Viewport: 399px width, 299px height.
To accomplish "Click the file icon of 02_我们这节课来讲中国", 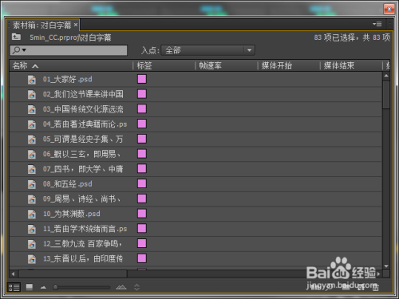I will [x=32, y=94].
